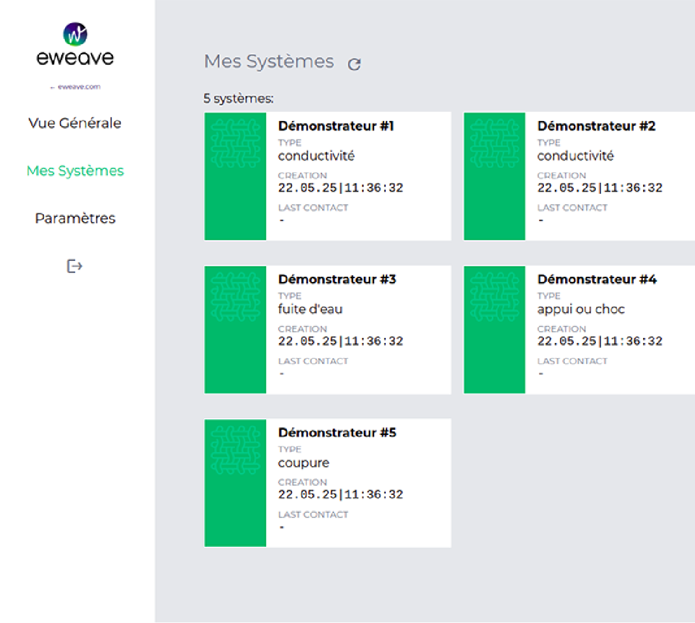The image size is (695, 623).
Task: Open the Démonstrateur #2 title
Action: (x=596, y=126)
